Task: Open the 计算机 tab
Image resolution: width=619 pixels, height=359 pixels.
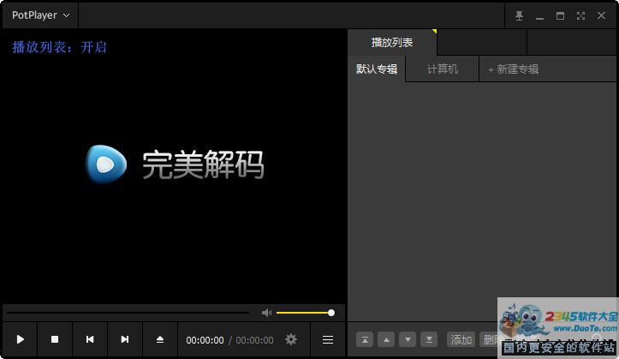Action: tap(442, 69)
